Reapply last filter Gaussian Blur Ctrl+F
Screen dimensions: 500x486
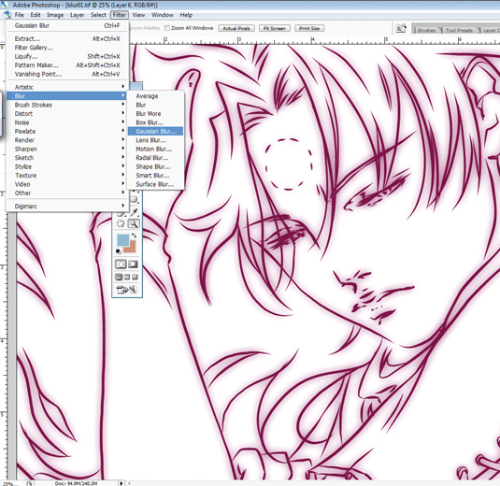[x=67, y=25]
